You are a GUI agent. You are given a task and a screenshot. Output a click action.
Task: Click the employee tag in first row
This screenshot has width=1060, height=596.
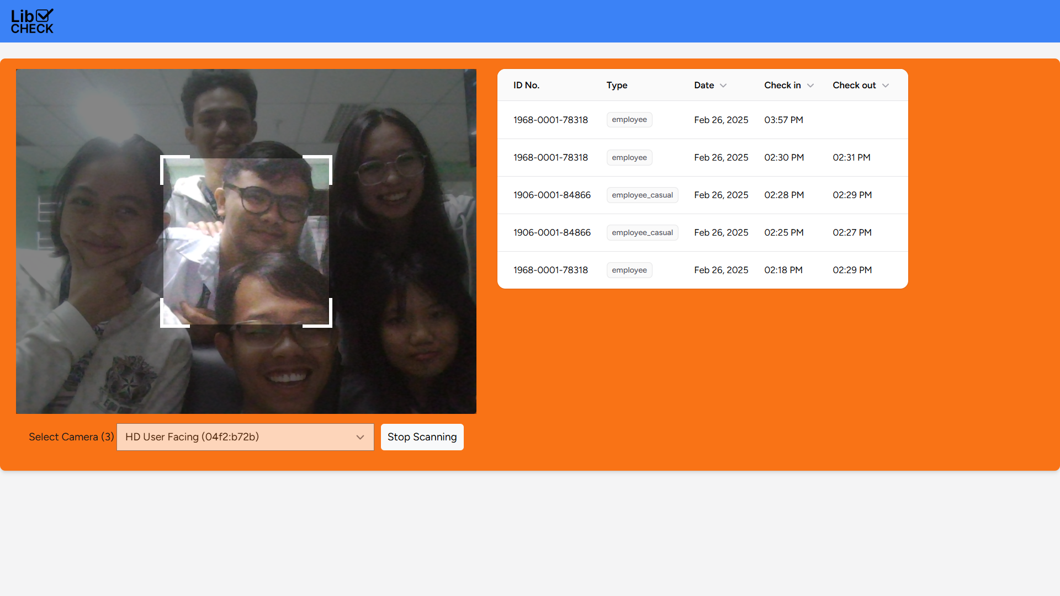click(629, 120)
